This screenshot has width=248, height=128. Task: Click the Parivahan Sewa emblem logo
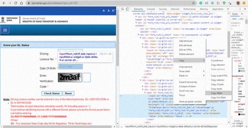[3, 20]
